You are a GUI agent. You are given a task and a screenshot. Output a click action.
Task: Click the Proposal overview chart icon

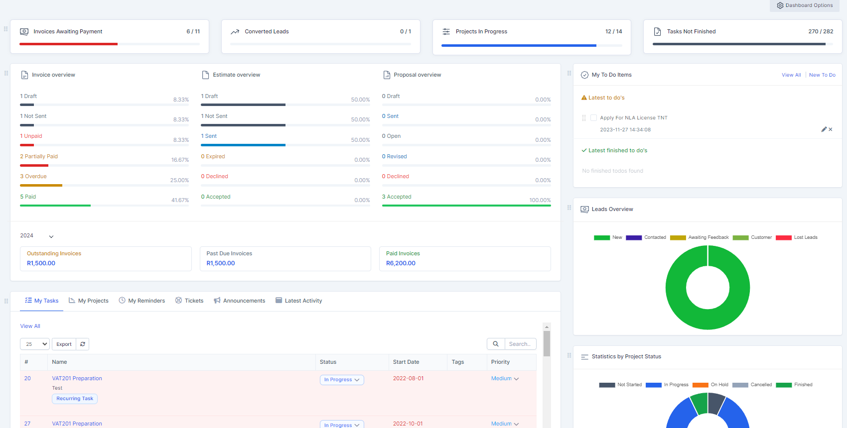(x=387, y=75)
